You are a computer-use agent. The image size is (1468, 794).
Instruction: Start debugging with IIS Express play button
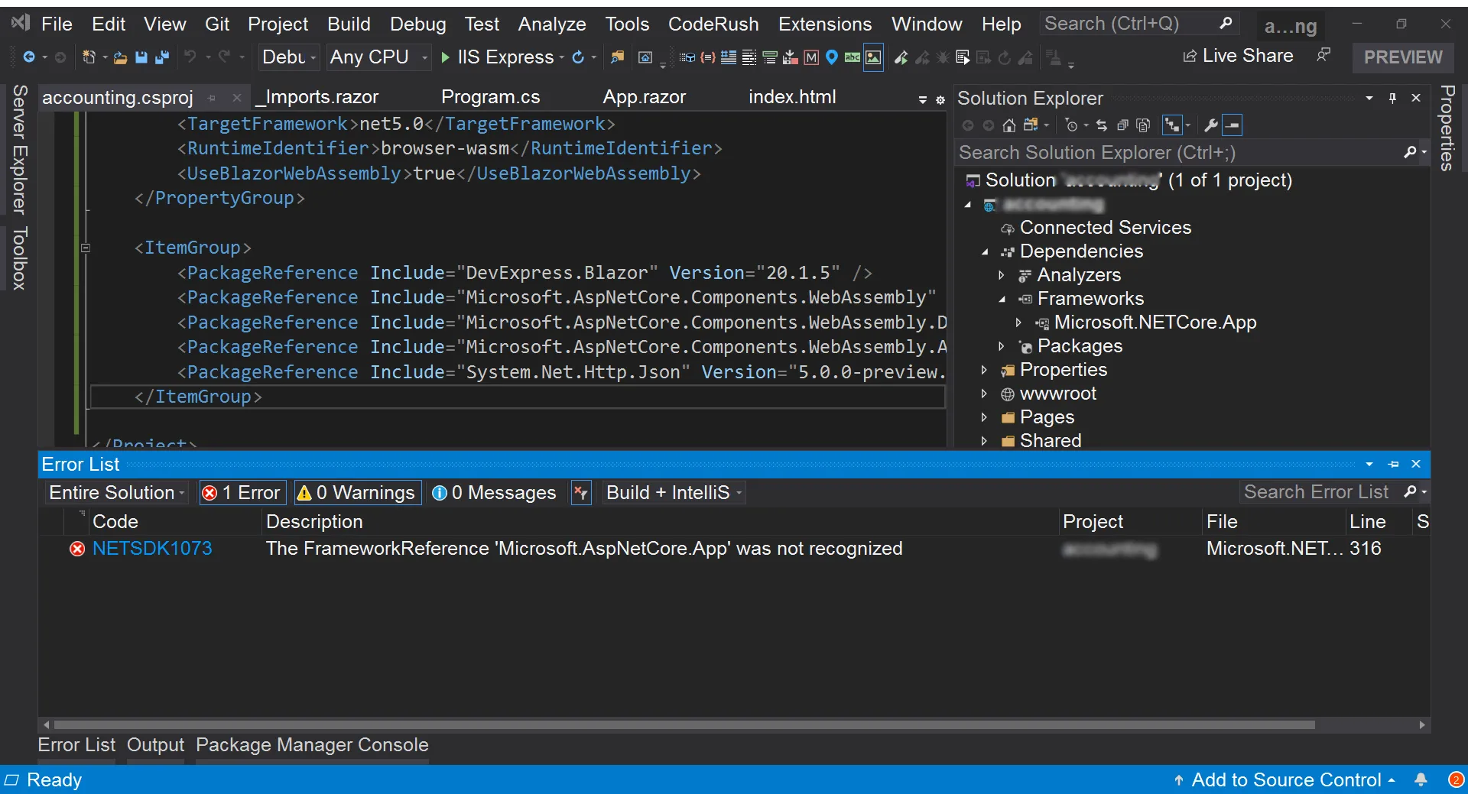pos(446,57)
